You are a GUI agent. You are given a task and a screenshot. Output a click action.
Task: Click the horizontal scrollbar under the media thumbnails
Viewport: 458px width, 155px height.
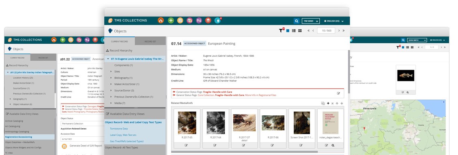click(245, 151)
